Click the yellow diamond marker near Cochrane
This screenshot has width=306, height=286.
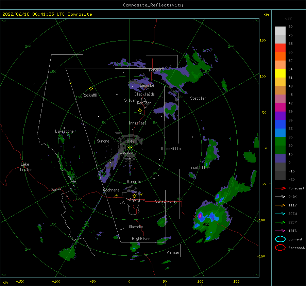pyautogui.click(x=117, y=196)
